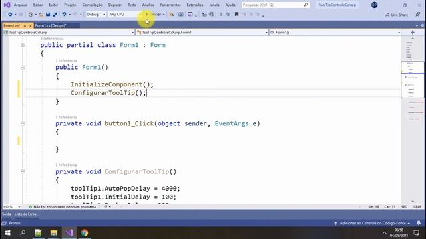Open the Saída output tab
The height and width of the screenshot is (239, 426).
click(x=7, y=214)
